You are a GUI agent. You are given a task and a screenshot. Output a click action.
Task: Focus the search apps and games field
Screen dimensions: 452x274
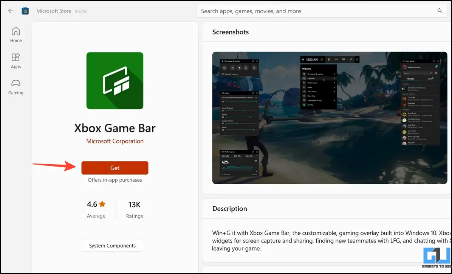(322, 11)
